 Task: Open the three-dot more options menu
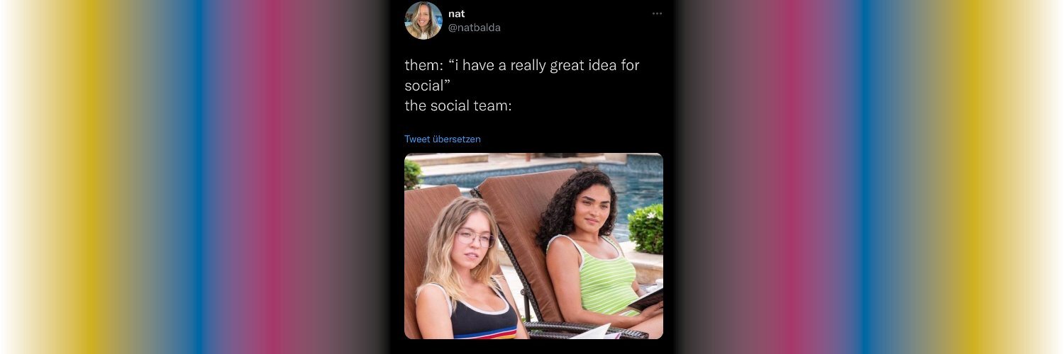coord(658,13)
